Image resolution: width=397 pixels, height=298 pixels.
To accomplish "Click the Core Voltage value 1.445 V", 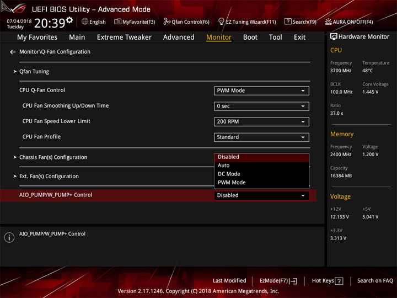I will (371, 92).
